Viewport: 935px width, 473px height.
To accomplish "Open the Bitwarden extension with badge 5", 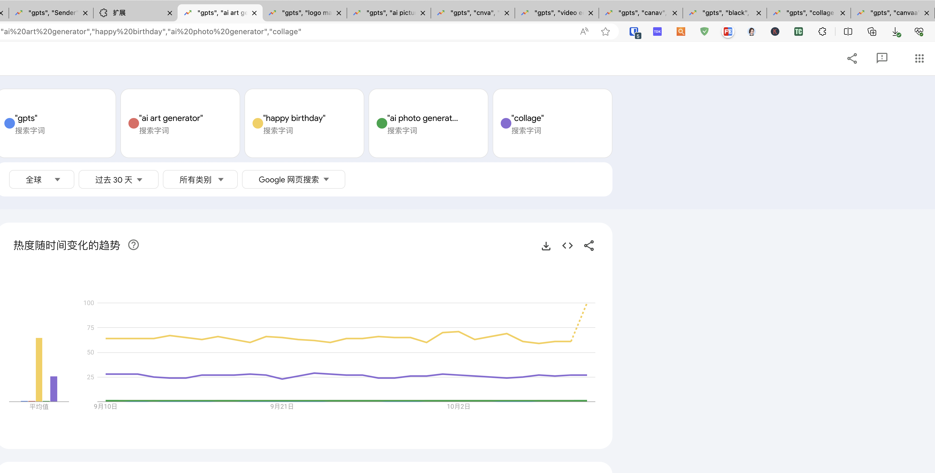I will pyautogui.click(x=634, y=32).
